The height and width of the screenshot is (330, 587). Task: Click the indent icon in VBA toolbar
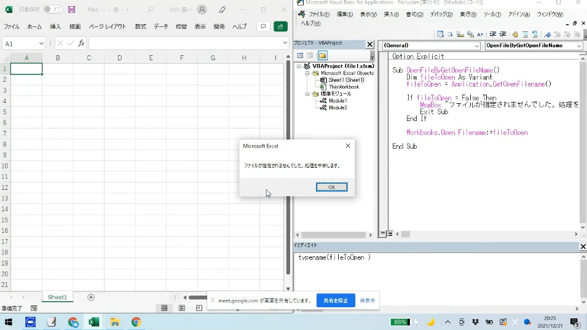coord(492,34)
